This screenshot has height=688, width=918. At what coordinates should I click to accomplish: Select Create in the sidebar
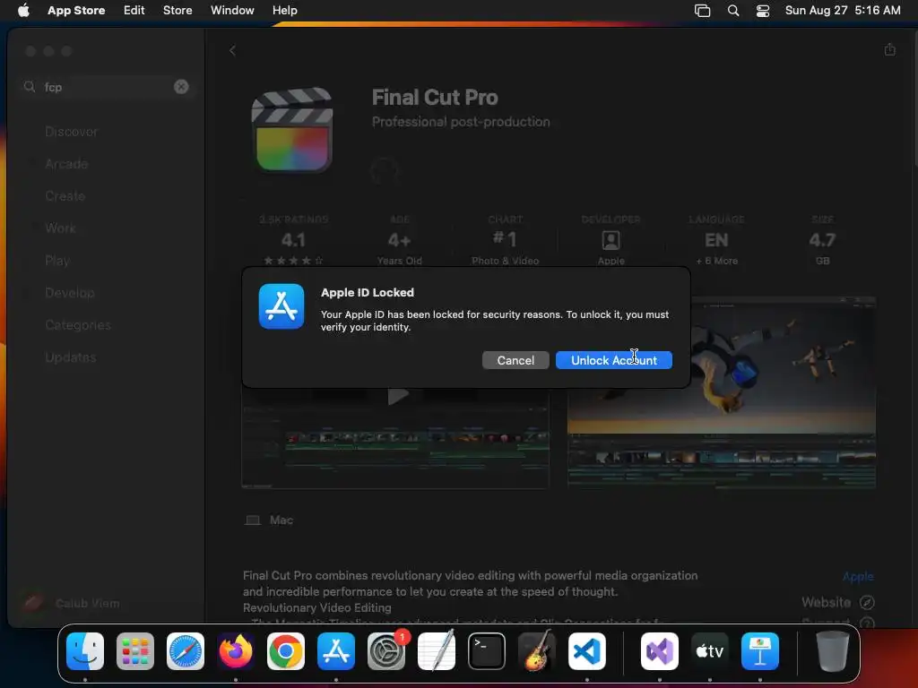pos(65,196)
